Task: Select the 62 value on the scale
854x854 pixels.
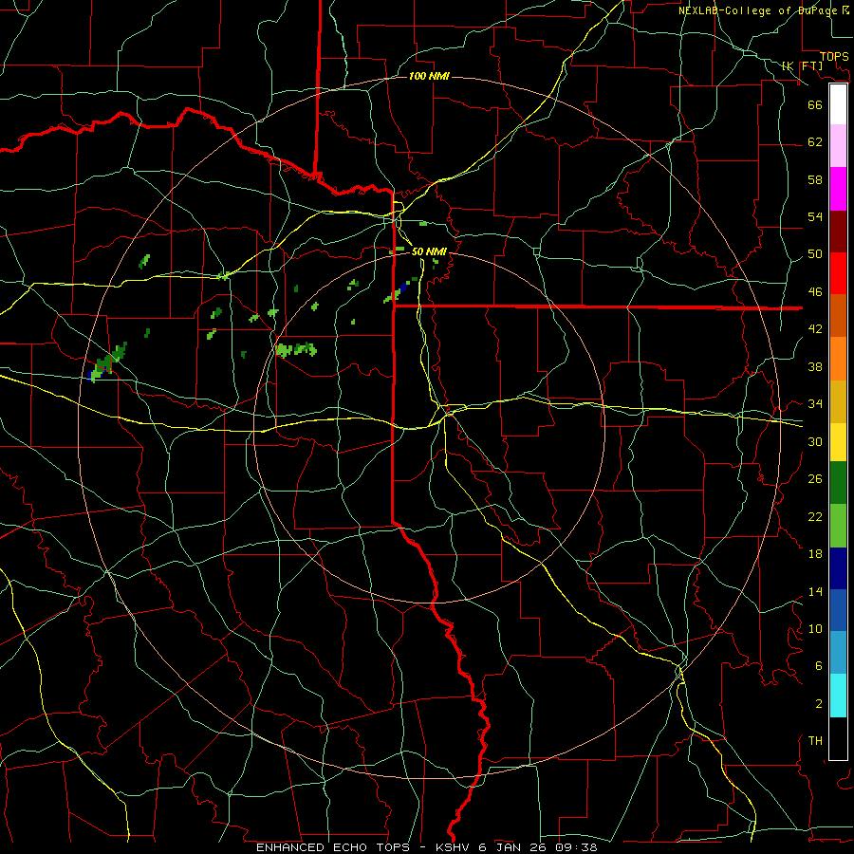Action: tap(815, 142)
